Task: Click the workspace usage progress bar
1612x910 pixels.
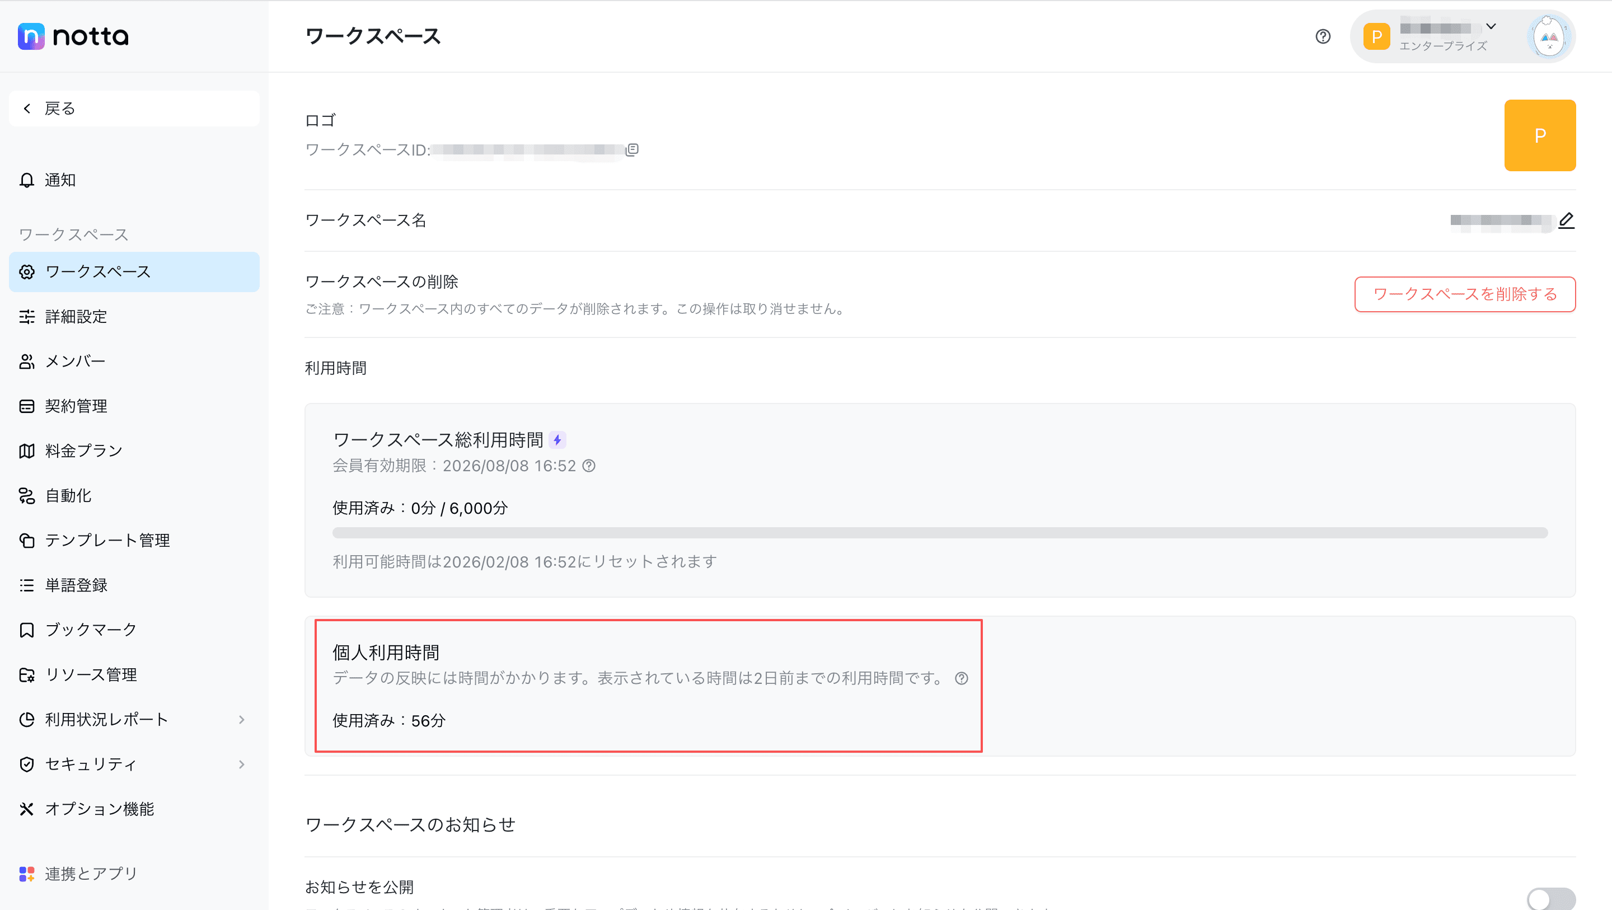Action: [x=939, y=533]
